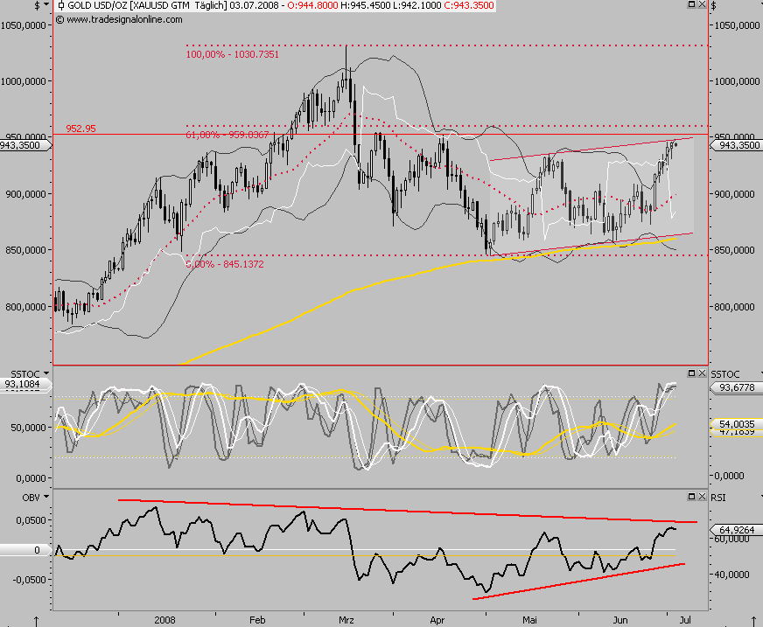Click the 64,9264 RSI value marker
The height and width of the screenshot is (627, 763).
[737, 530]
